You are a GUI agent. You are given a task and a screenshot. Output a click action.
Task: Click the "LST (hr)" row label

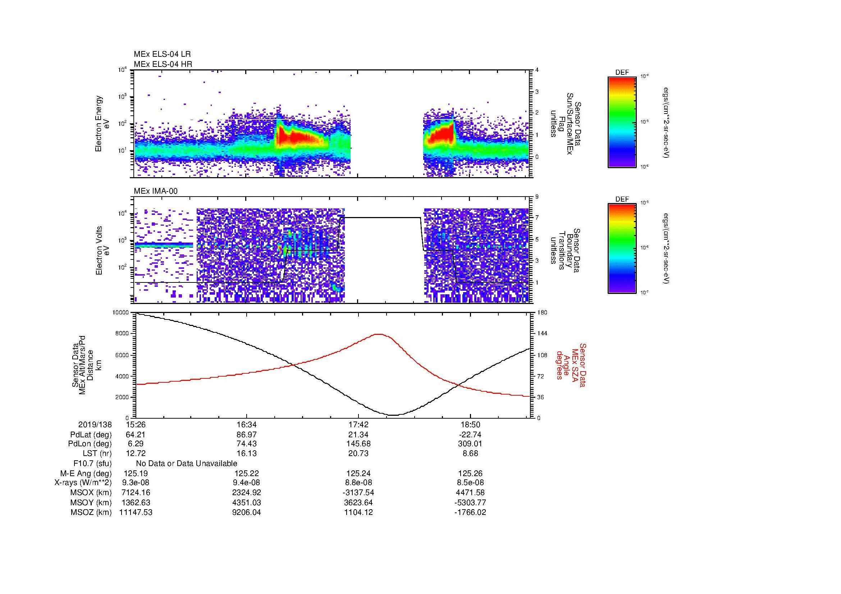[97, 454]
